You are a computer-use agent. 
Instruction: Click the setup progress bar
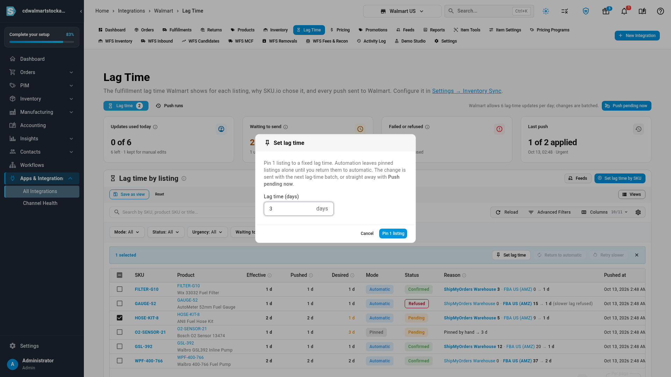[x=42, y=42]
